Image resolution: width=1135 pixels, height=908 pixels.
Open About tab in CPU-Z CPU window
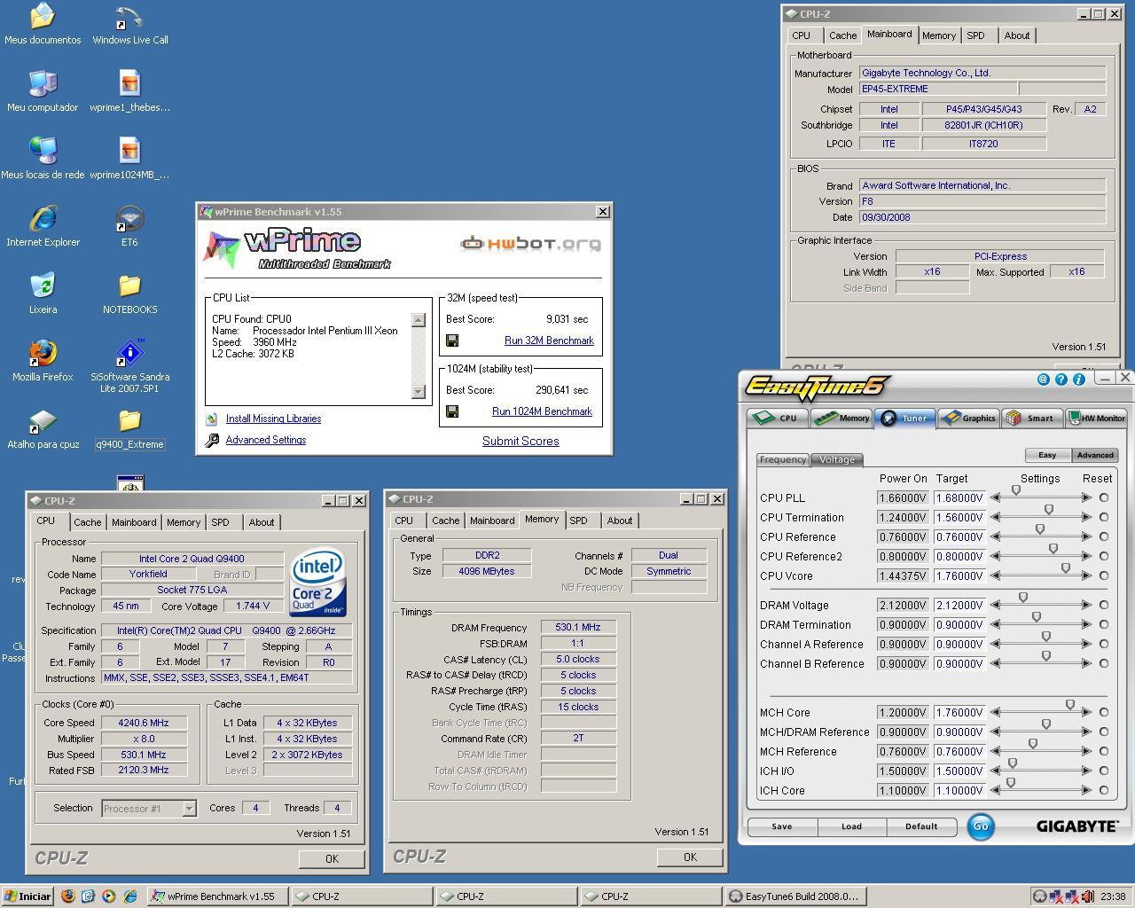261,522
